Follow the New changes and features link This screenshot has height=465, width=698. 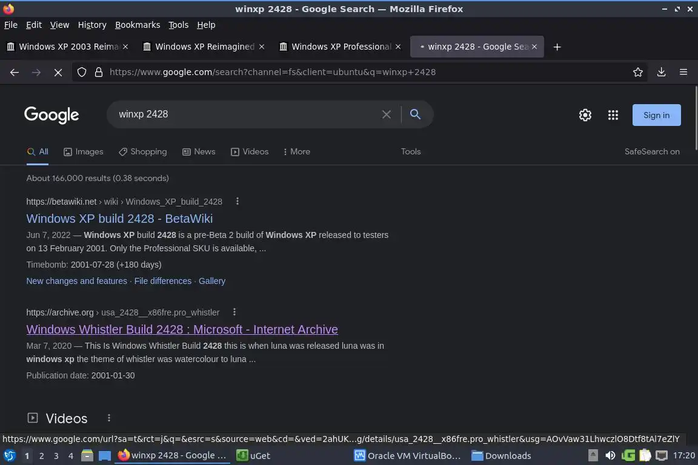[x=76, y=281]
